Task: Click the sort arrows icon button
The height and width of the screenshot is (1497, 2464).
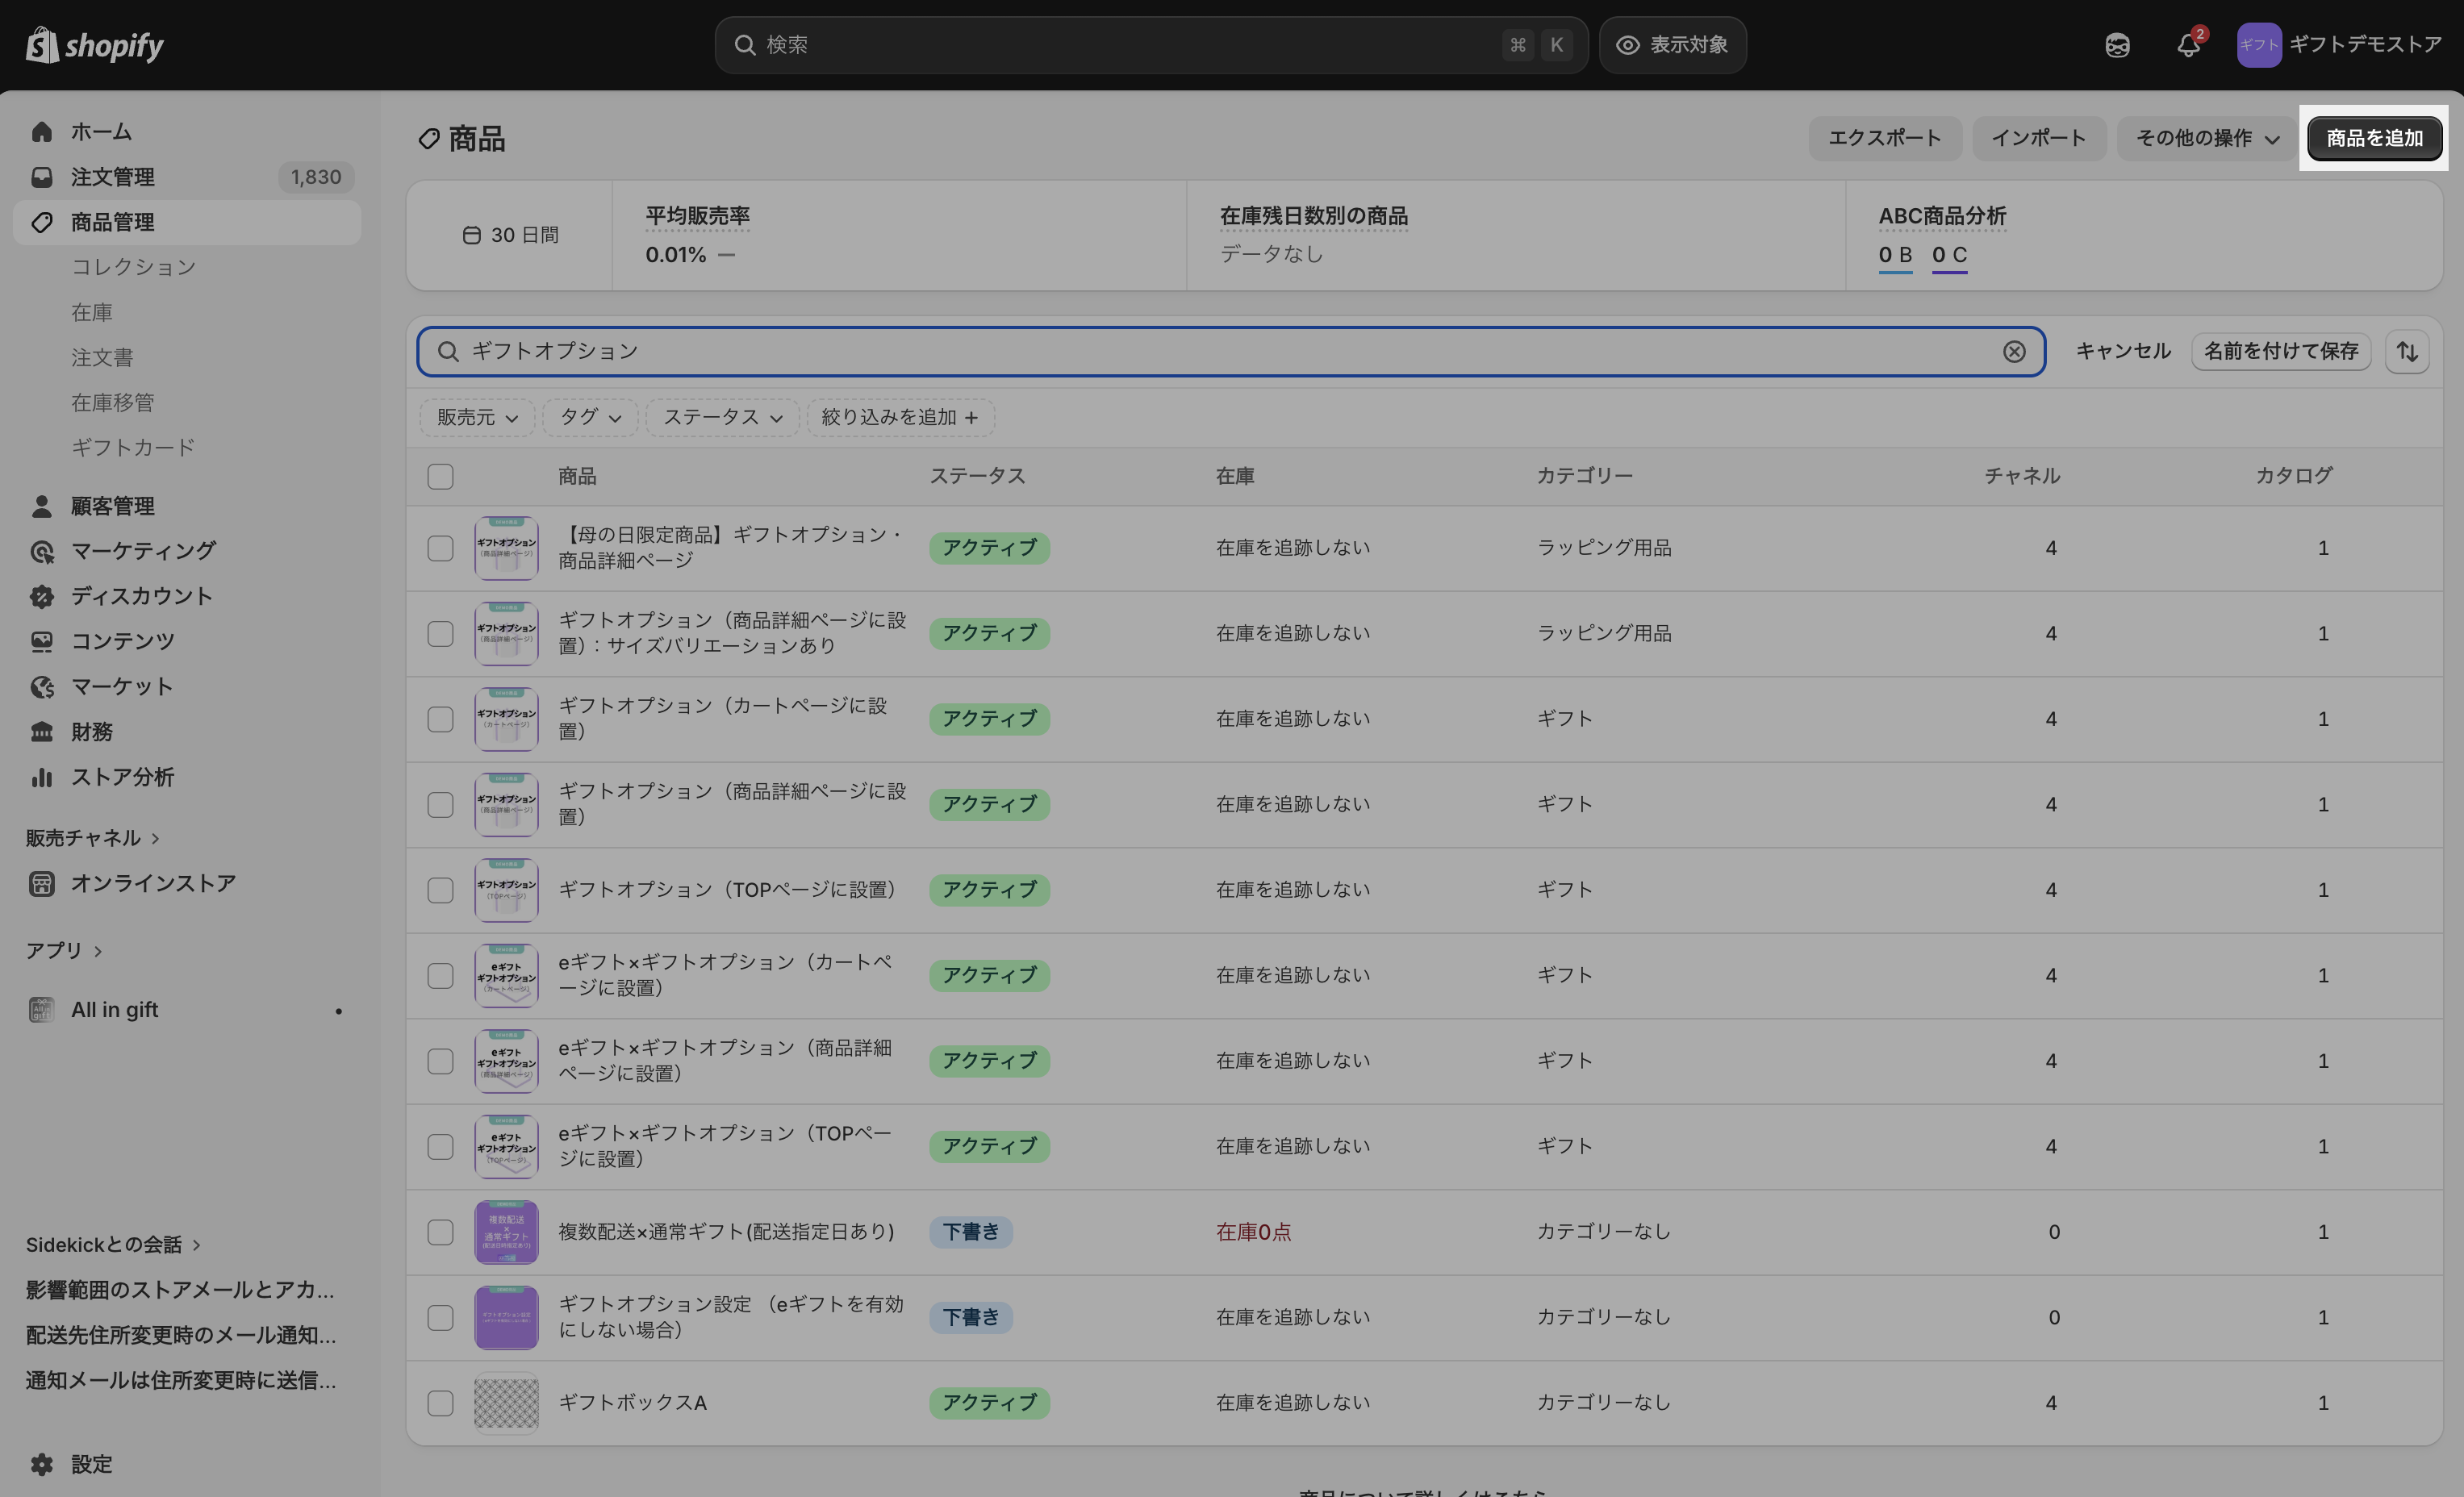Action: click(x=2407, y=351)
